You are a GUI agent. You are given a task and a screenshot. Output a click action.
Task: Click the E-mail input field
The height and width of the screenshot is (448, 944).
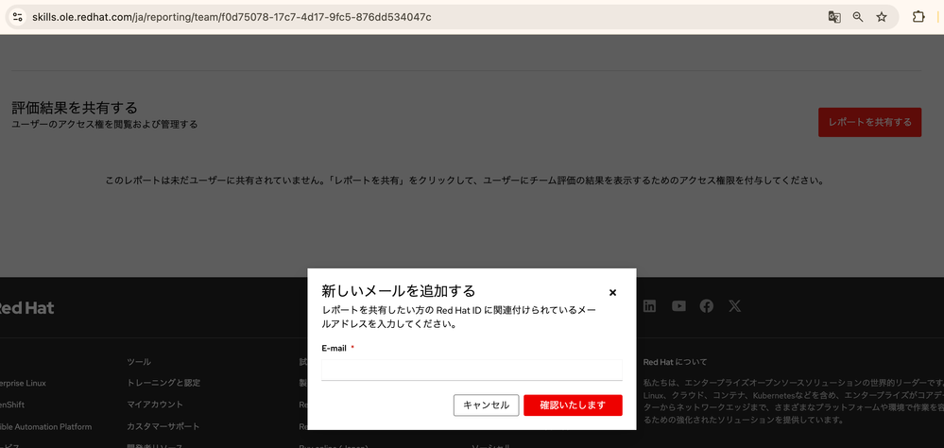[x=472, y=370]
